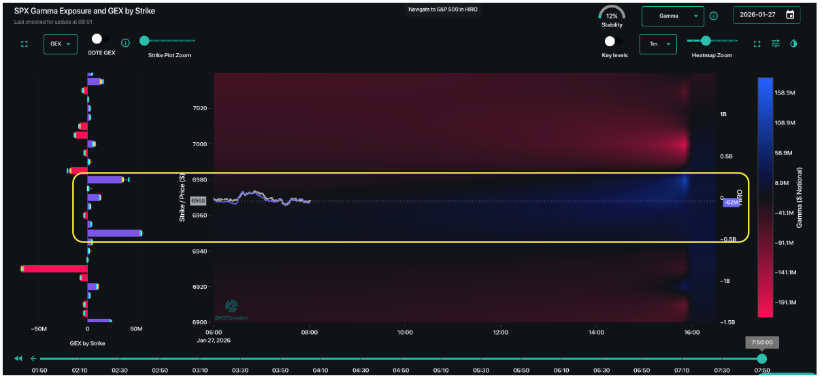Viewport: 822px width, 378px height.
Task: Open the calendar date picker icon
Action: point(789,15)
